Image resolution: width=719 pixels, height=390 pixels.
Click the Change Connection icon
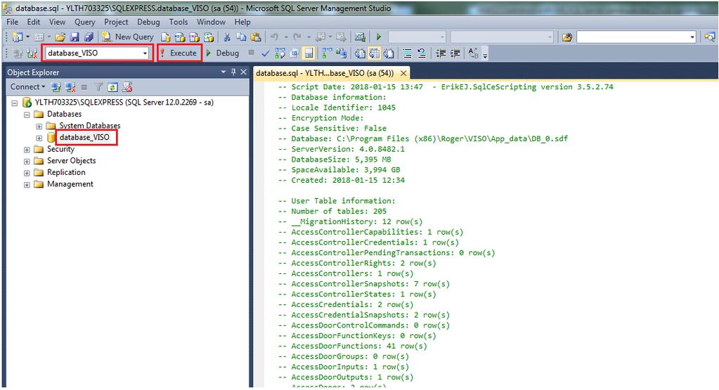click(32, 53)
